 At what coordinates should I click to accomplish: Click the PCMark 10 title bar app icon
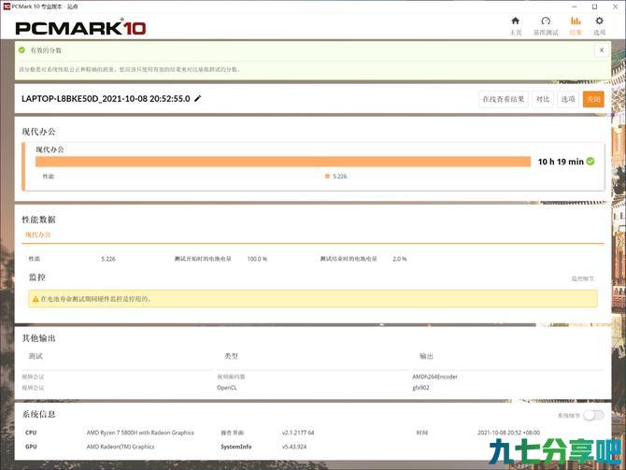[x=7, y=7]
